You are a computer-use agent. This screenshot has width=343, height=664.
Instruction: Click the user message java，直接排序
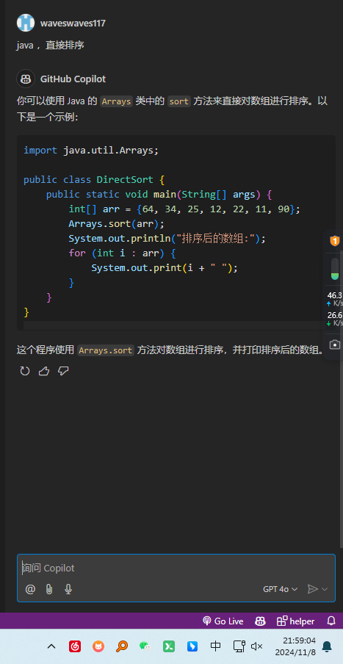[x=51, y=45]
